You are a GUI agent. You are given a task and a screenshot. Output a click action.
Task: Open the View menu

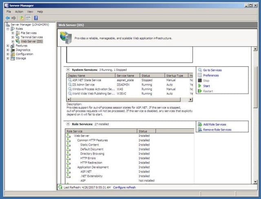coord(30,12)
